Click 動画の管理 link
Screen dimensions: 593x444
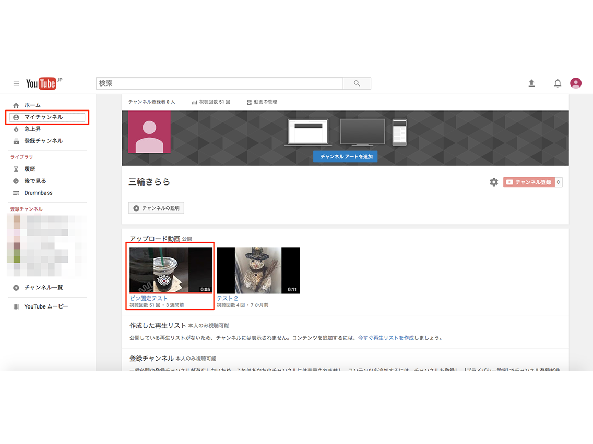click(x=266, y=102)
